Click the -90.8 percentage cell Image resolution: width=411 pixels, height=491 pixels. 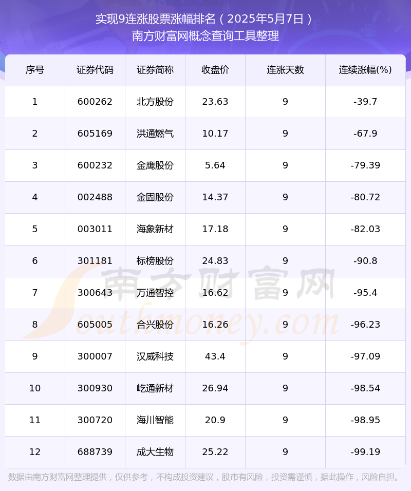(x=365, y=261)
